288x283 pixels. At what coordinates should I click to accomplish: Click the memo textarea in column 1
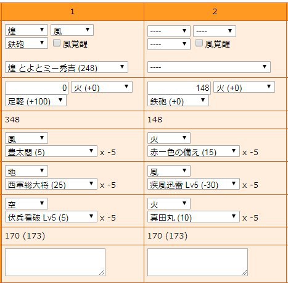tap(55, 262)
